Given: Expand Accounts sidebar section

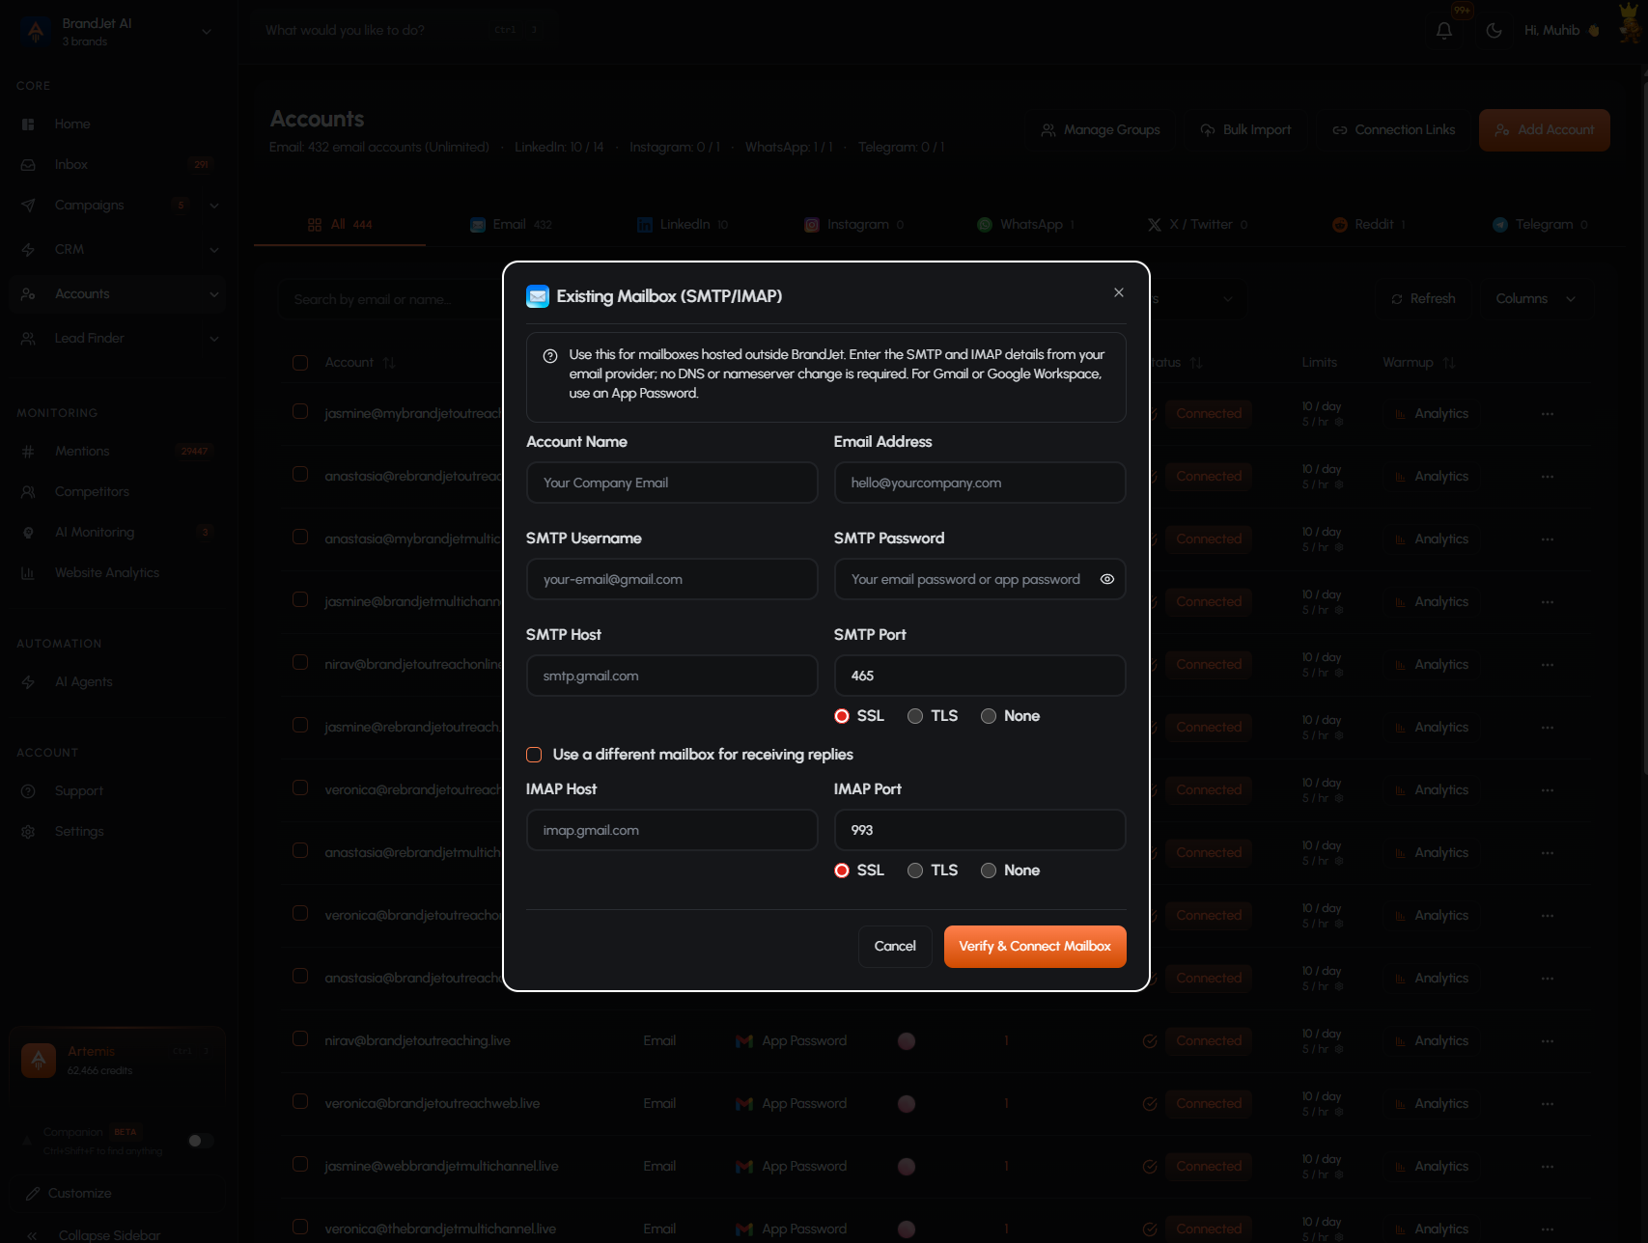Looking at the screenshot, I should click(213, 294).
